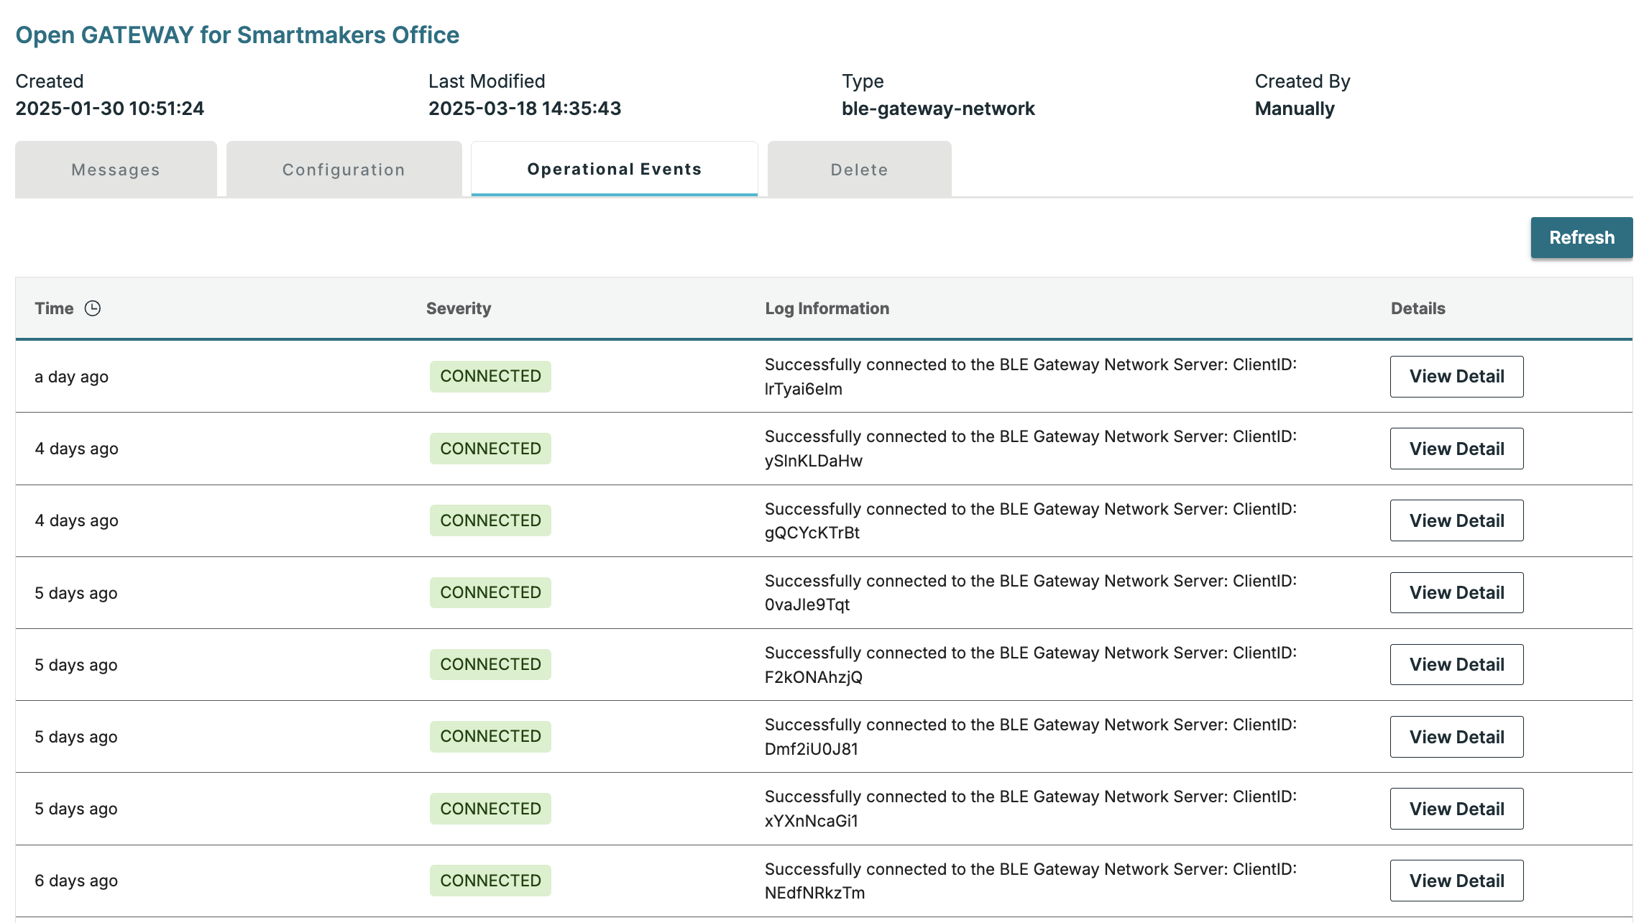
Task: Click the CONNECTED badge for 6 days ago
Action: click(x=490, y=881)
